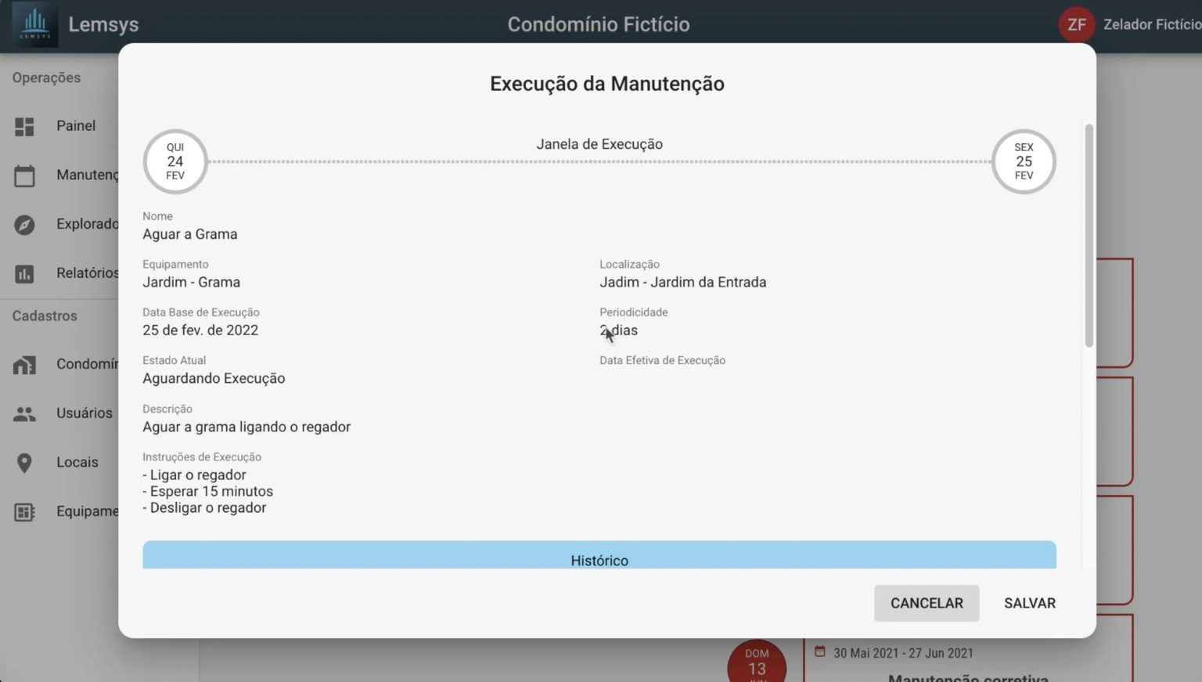Click the SEX 25 FEV end date circle
Viewport: 1202px width, 682px height.
pos(1024,161)
